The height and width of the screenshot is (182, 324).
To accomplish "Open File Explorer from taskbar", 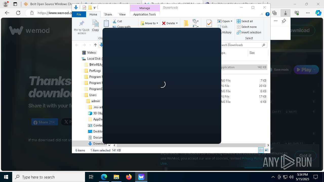I will (116, 177).
